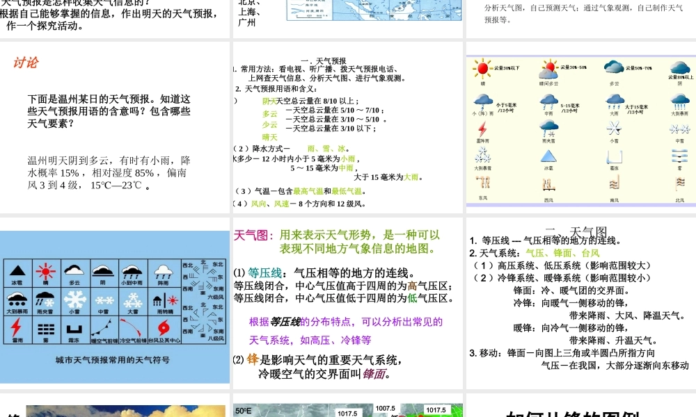Click the red 台风及其中心 typhoon symbol

164,328
